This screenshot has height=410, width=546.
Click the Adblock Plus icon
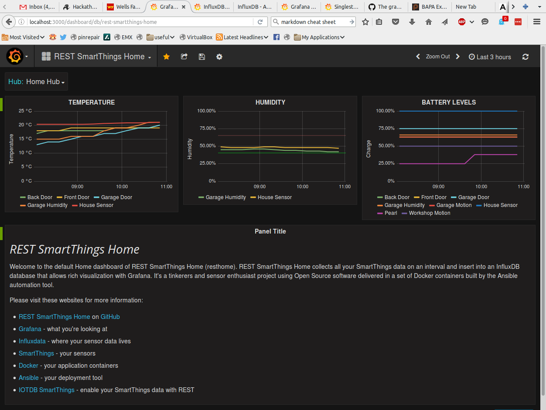coord(462,22)
